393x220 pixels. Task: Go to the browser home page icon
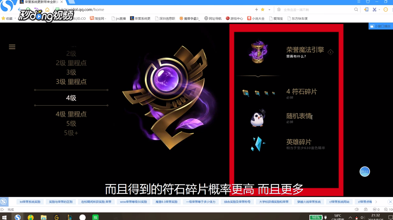coord(47,10)
